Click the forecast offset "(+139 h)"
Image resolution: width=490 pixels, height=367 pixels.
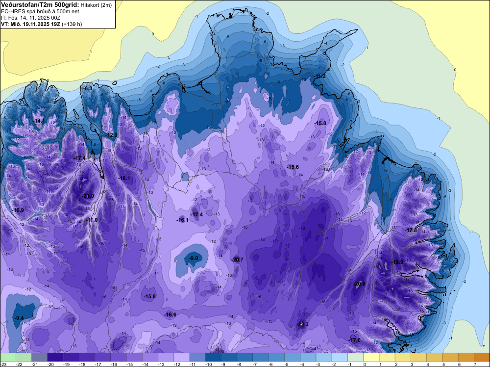(72, 24)
